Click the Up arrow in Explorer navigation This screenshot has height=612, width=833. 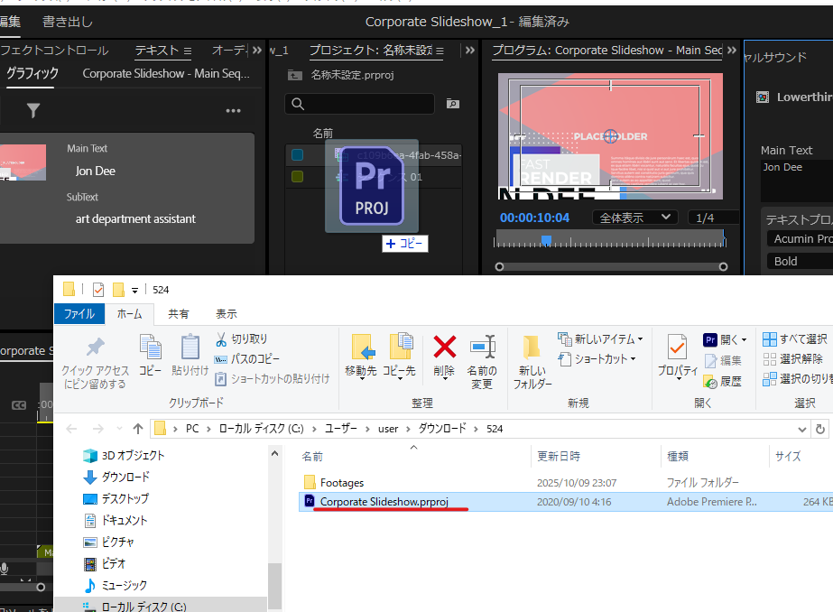[x=138, y=428]
